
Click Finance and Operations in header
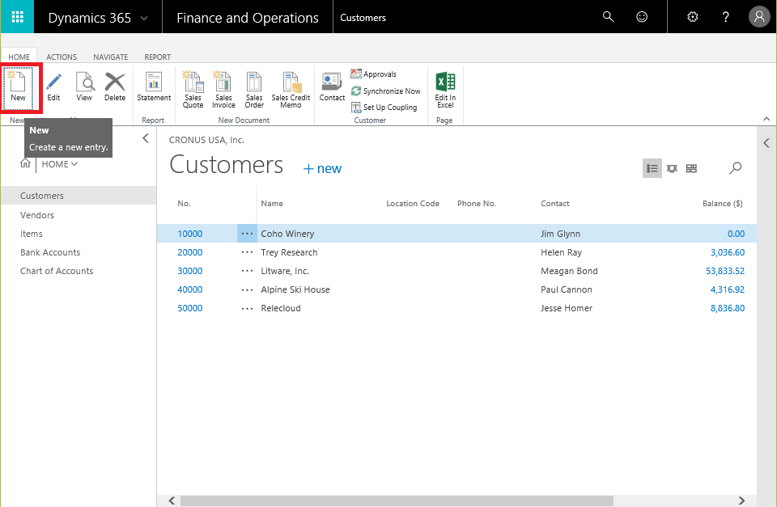click(x=248, y=18)
